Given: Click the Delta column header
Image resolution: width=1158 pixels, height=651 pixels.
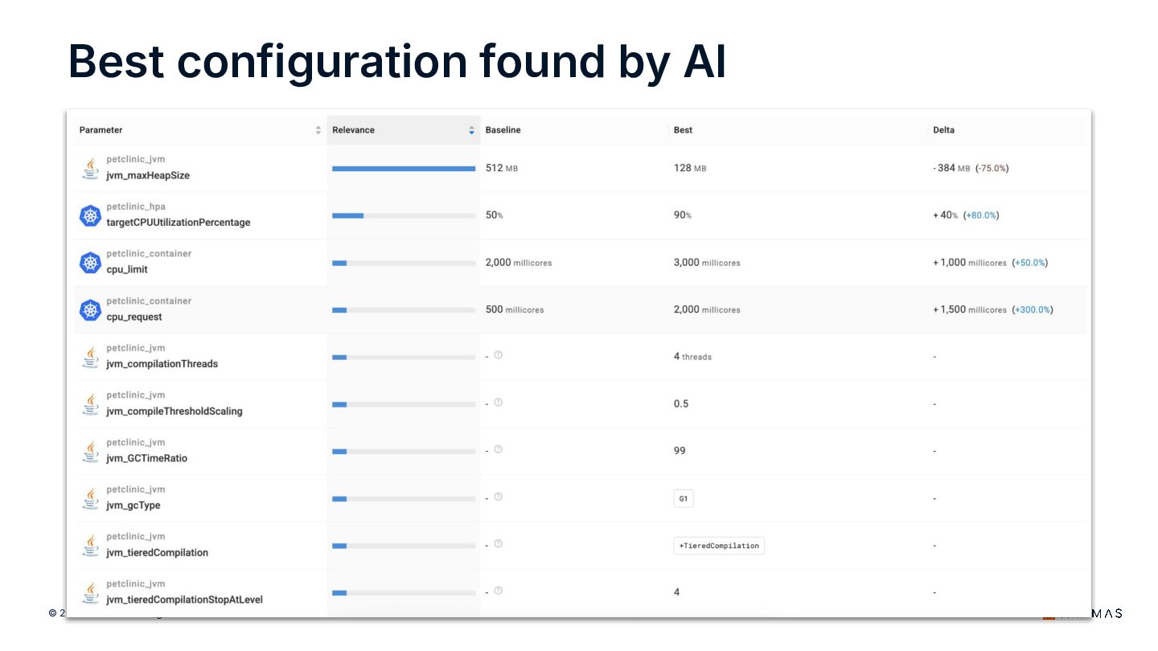Looking at the screenshot, I should [943, 130].
